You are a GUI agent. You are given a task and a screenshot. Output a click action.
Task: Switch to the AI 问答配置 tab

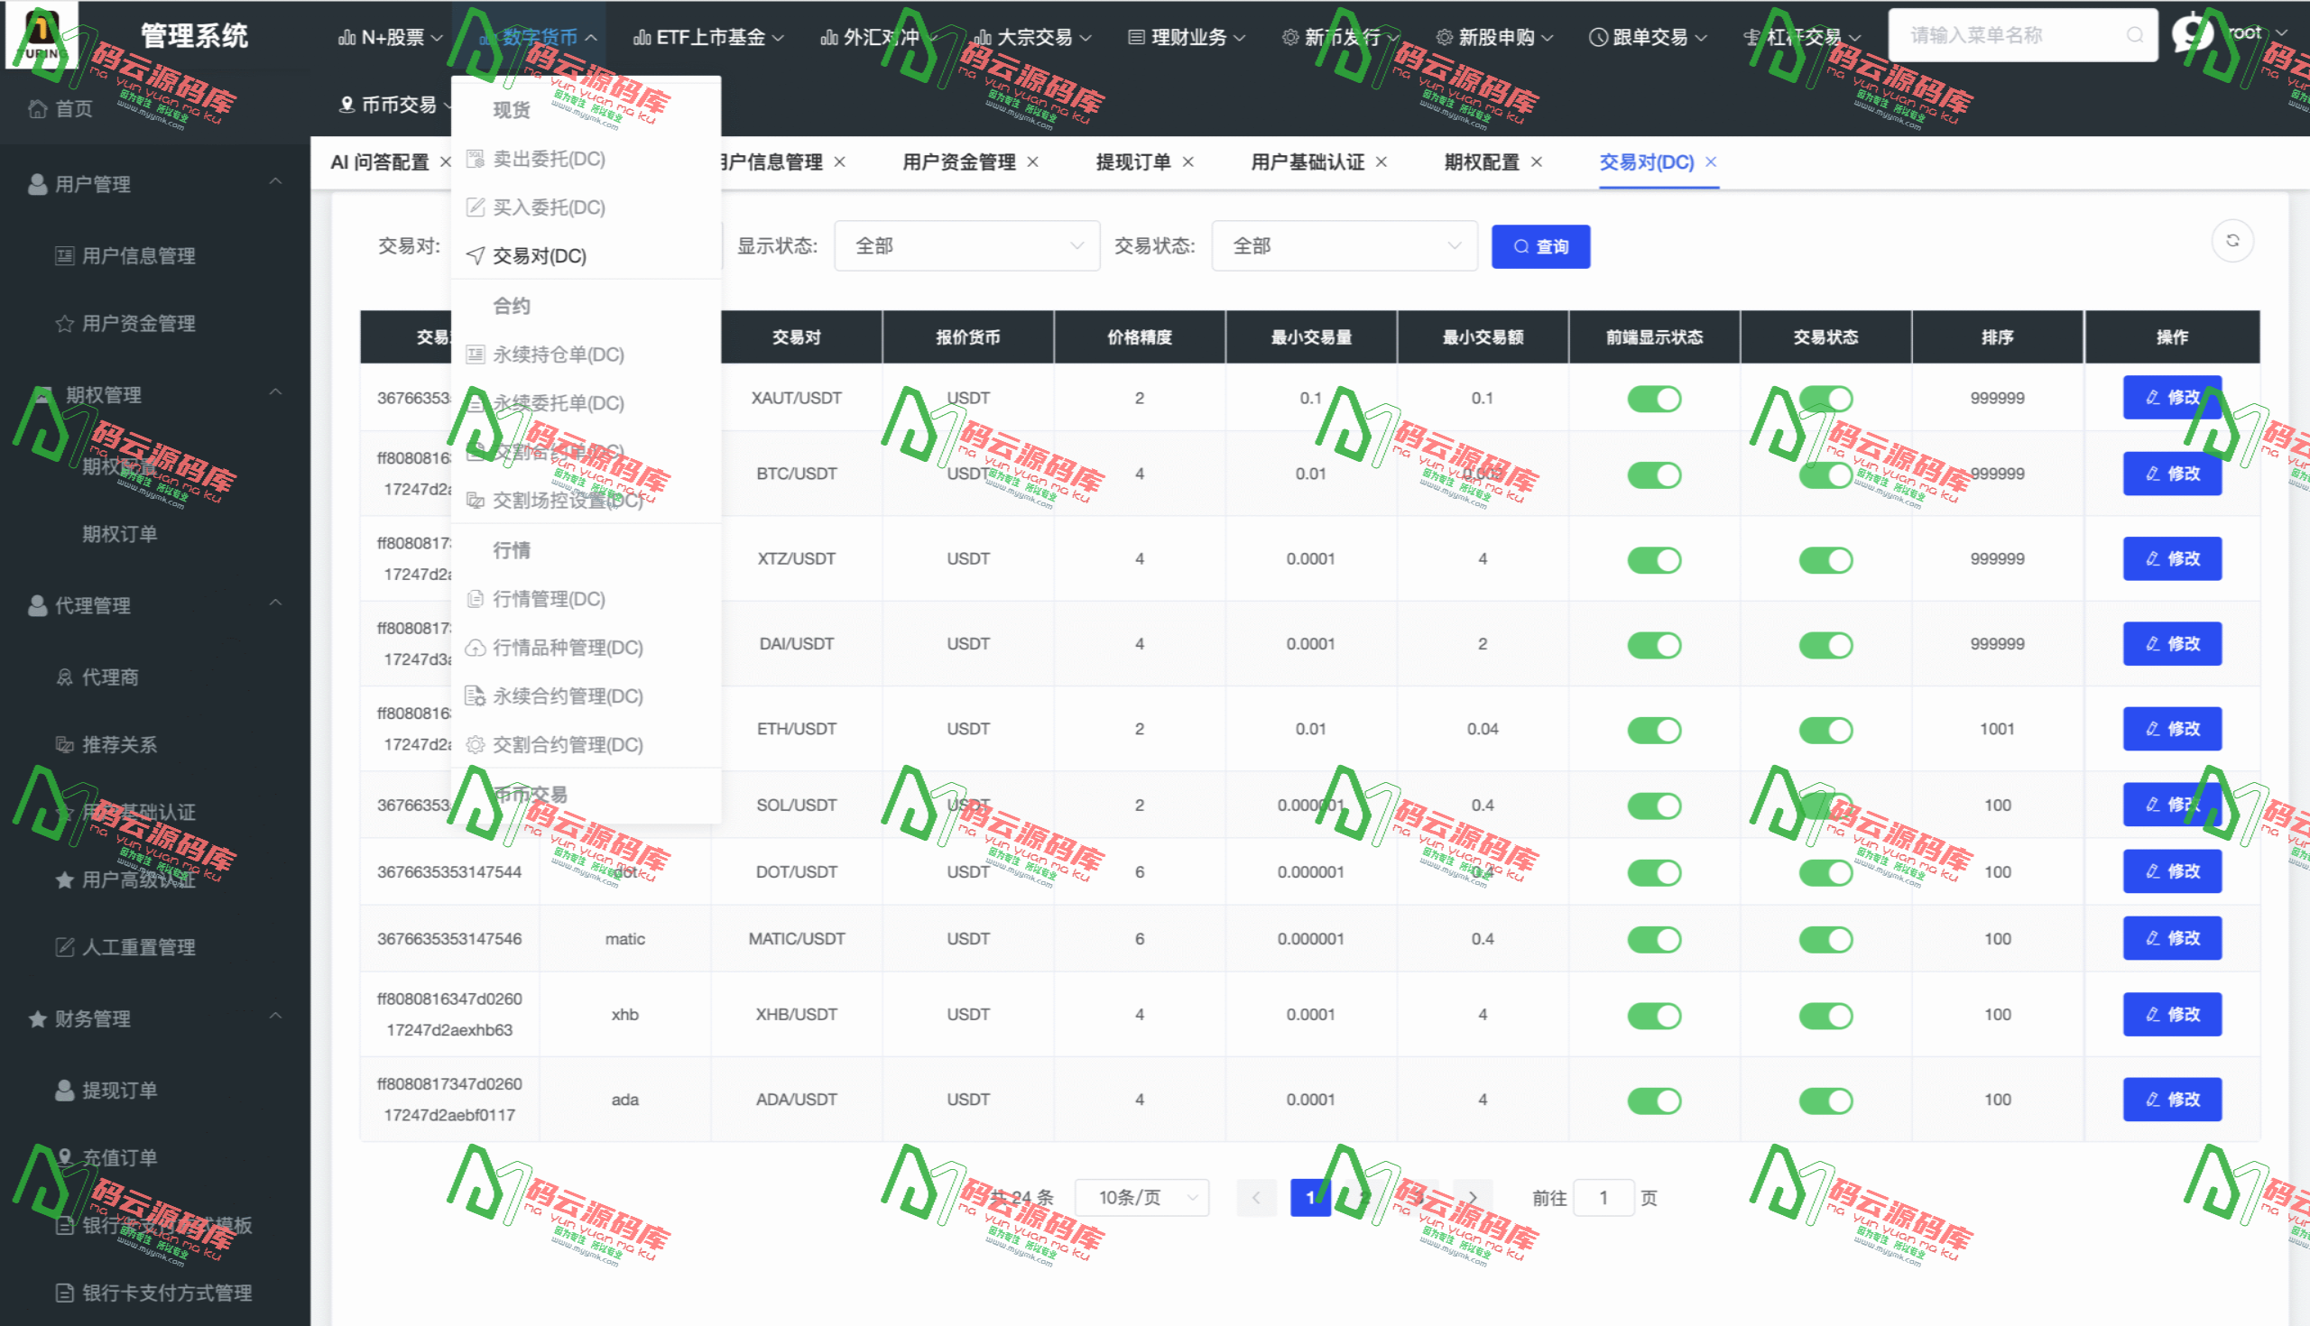[380, 162]
